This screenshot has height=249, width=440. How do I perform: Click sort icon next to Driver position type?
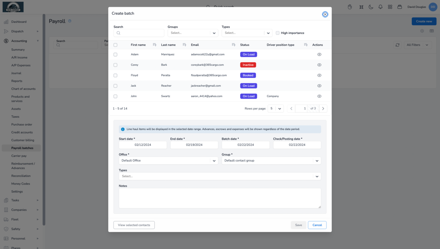point(306,45)
